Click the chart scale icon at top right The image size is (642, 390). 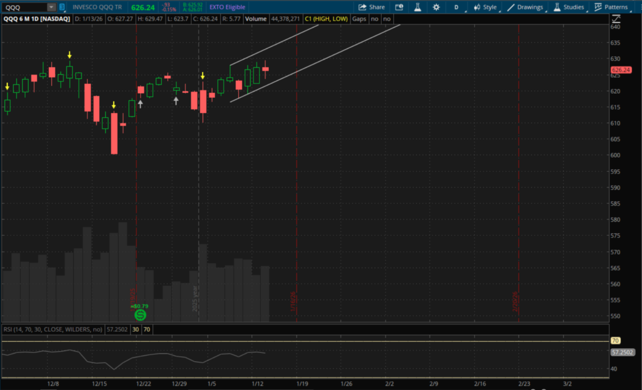coord(615,19)
